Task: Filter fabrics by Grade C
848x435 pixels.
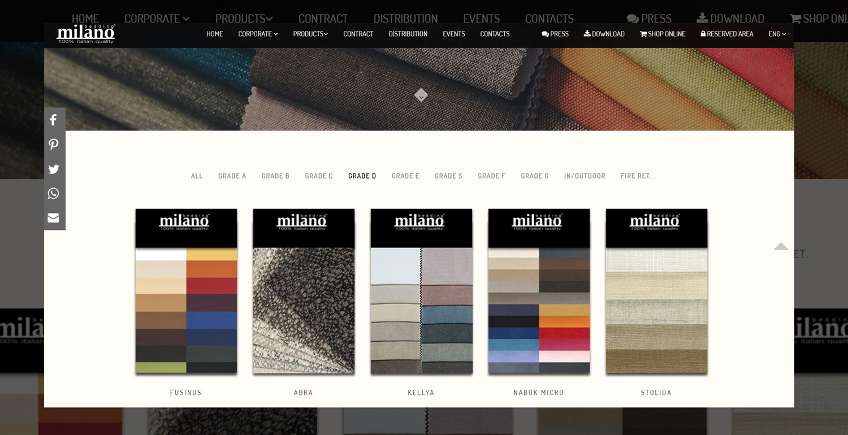Action: [x=319, y=176]
